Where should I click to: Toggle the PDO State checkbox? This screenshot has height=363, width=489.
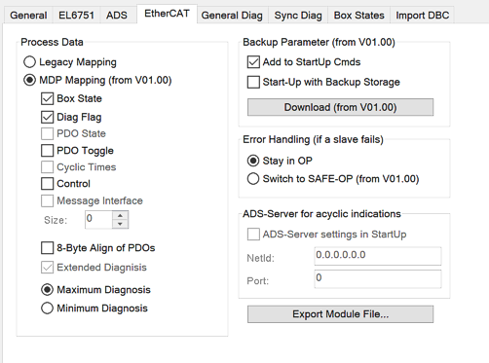[47, 133]
